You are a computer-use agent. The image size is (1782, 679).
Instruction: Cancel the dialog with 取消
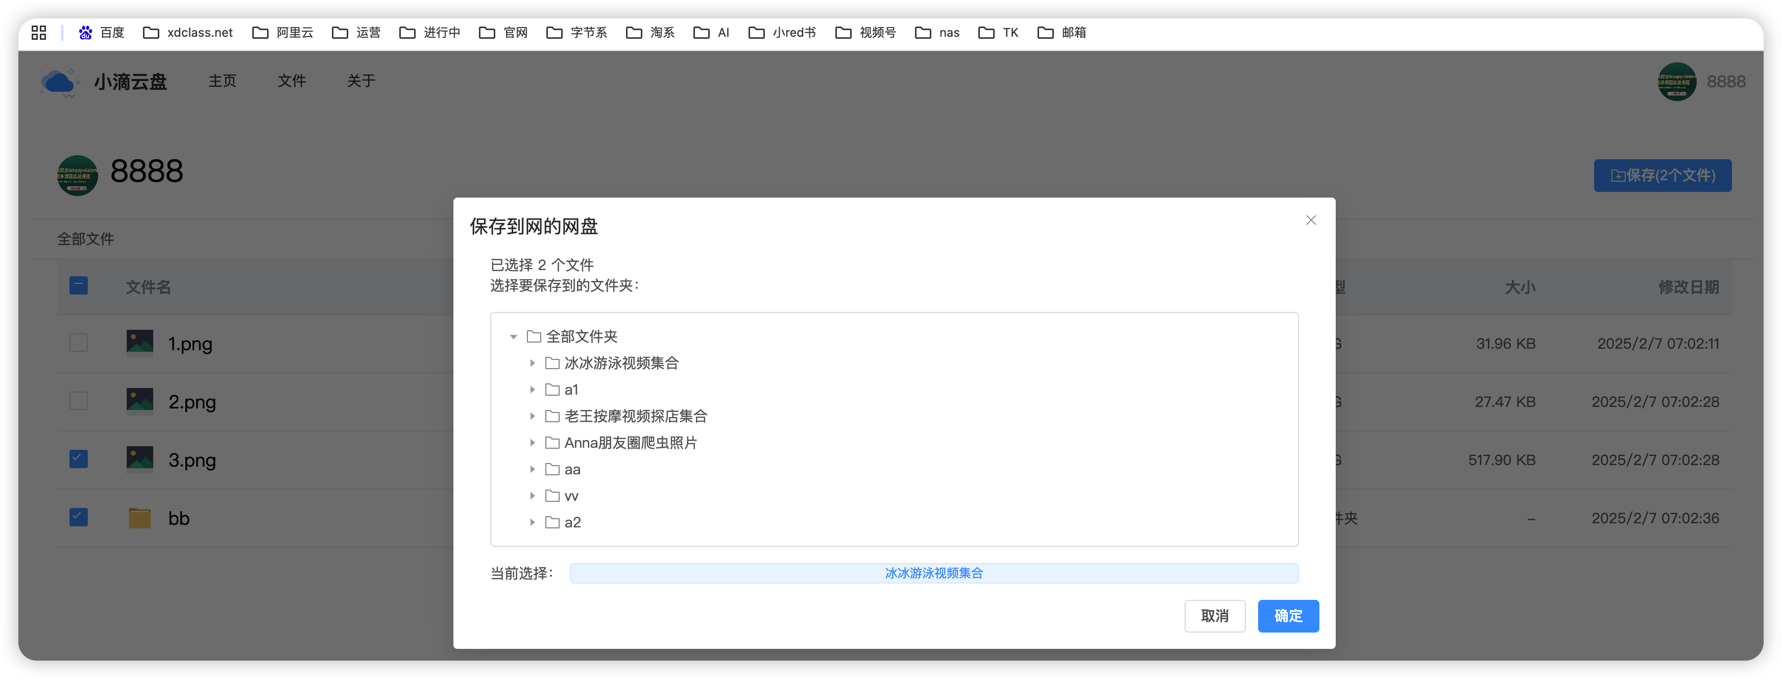click(1215, 616)
